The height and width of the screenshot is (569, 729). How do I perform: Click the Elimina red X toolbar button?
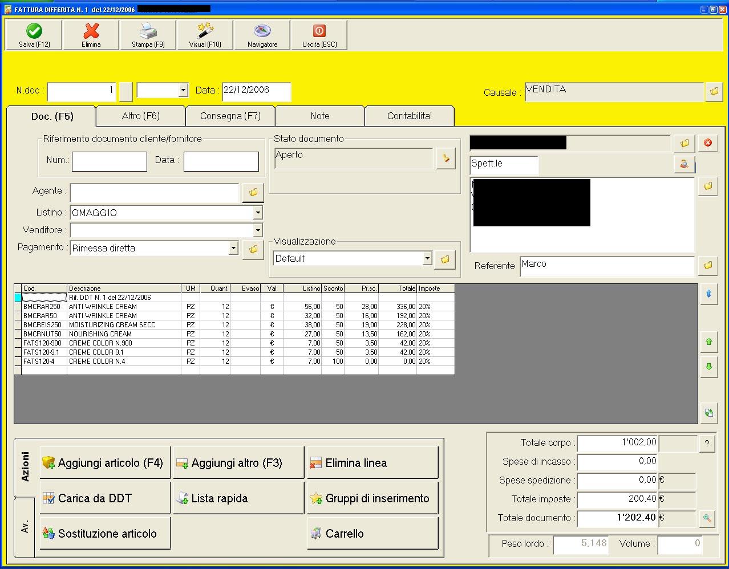[91, 35]
